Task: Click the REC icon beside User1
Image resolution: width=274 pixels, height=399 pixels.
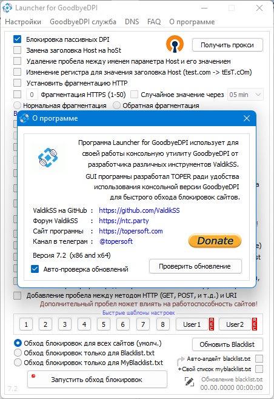Action: 212,324
